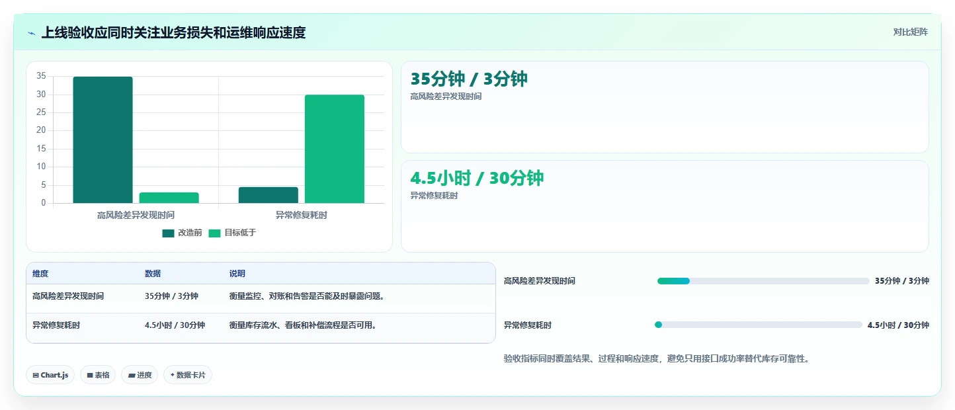The width and height of the screenshot is (955, 410).
Task: Click the tall light-green bar for 异常修复耗时
Action: click(335, 149)
